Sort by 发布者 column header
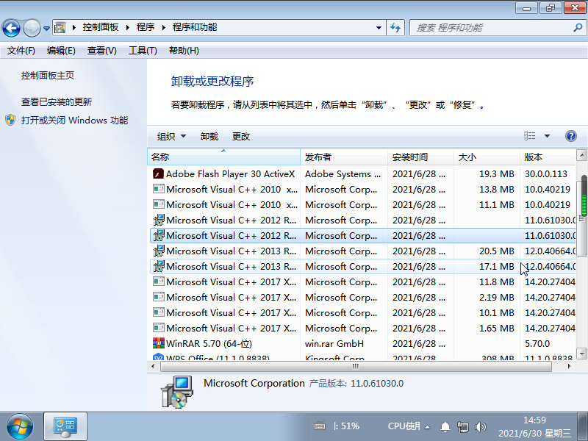Screen dimensions: 588x441 pyautogui.click(x=344, y=157)
